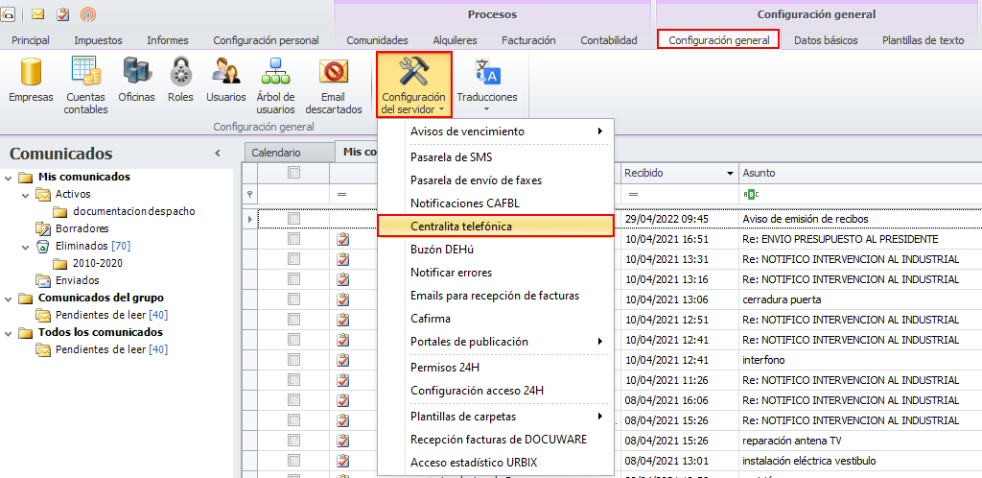
Task: Click the orange broadcast signal icon in quick toolbar
Action: [x=88, y=13]
